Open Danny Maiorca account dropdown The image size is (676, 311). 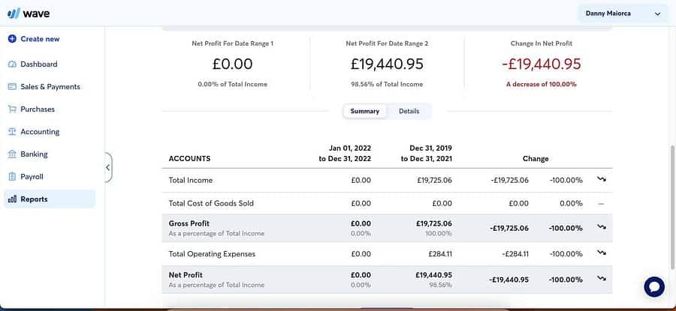click(x=622, y=13)
